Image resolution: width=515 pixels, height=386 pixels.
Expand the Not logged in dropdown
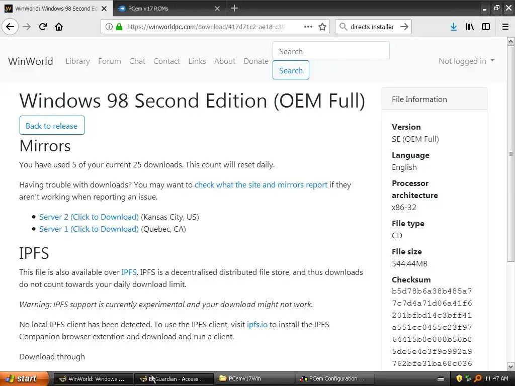[466, 61]
